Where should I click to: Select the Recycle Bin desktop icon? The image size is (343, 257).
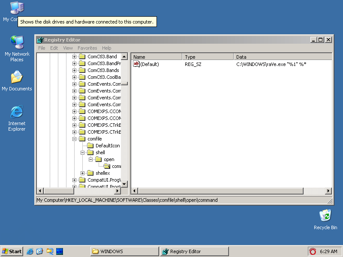point(325,215)
